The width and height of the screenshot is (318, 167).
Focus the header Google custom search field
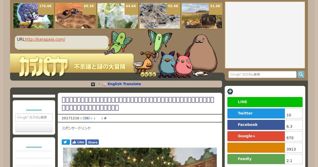click(x=262, y=74)
